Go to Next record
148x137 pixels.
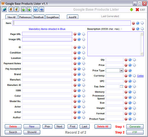point(59,126)
